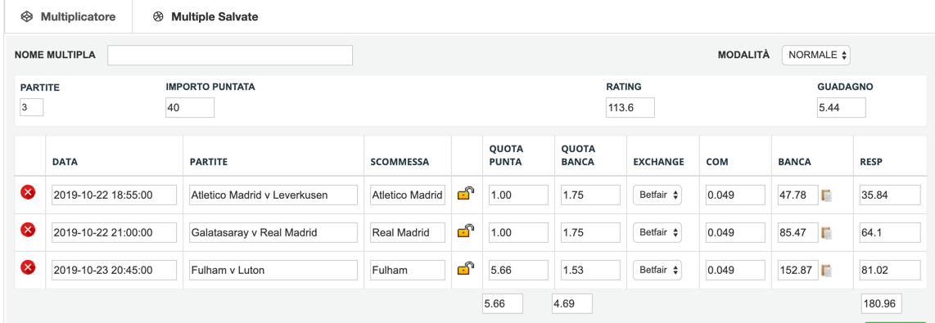Switch to the Multiplicatore tab
Screen dimensions: 935x323
point(67,16)
